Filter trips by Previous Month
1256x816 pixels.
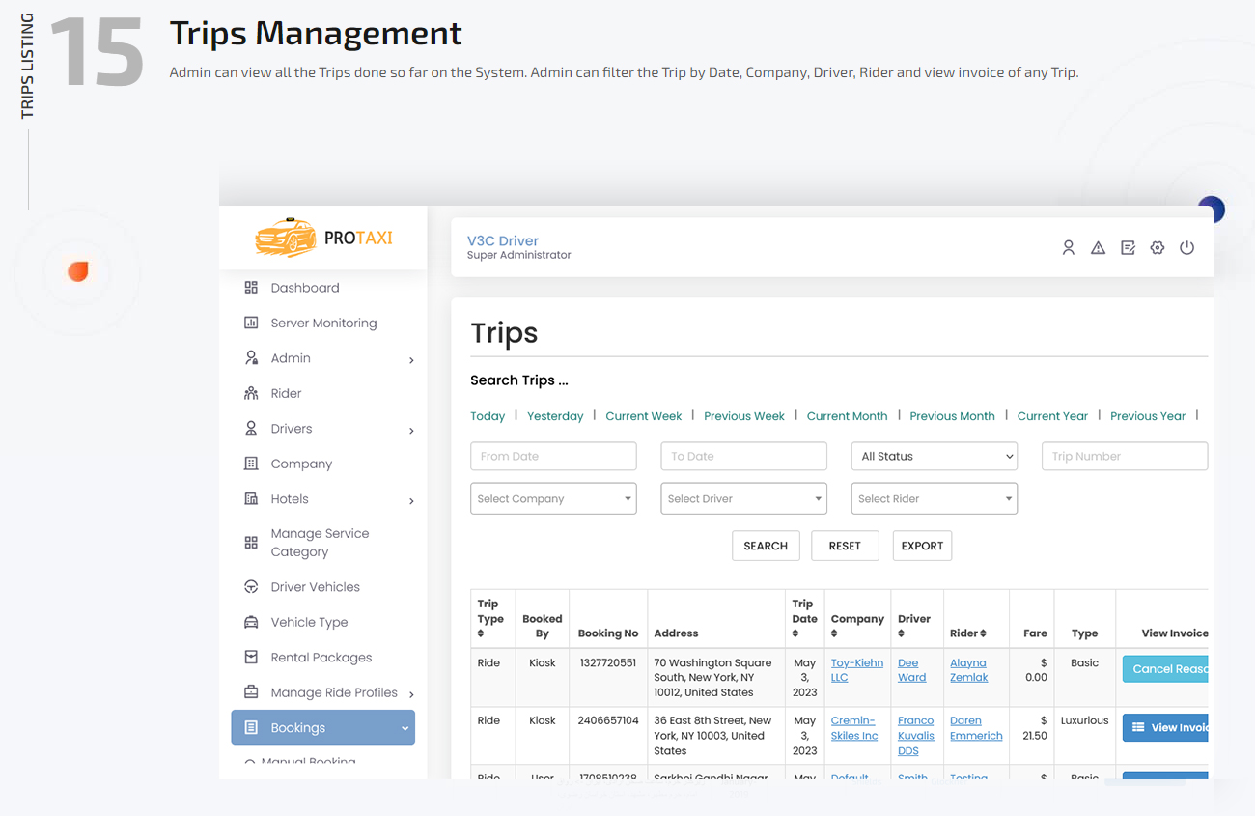pyautogui.click(x=952, y=416)
